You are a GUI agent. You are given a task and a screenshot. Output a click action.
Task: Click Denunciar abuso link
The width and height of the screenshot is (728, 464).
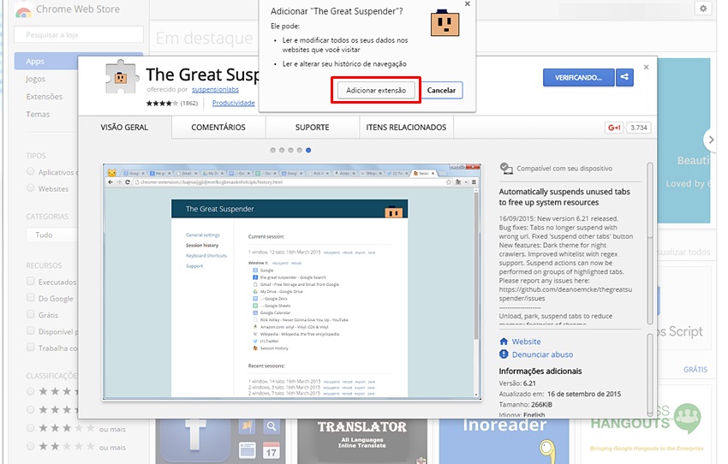[x=542, y=354]
